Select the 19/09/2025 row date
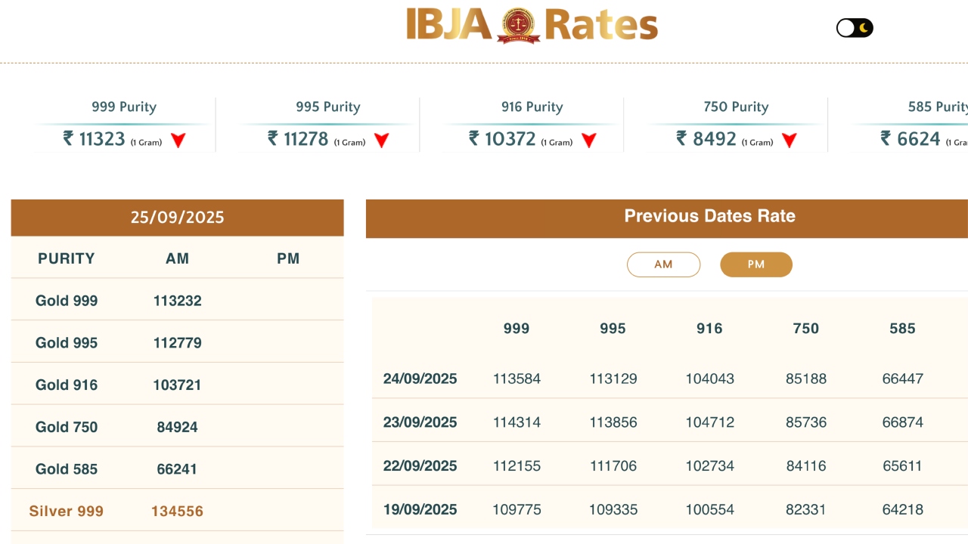Screen dimensions: 968x544 click(x=420, y=510)
